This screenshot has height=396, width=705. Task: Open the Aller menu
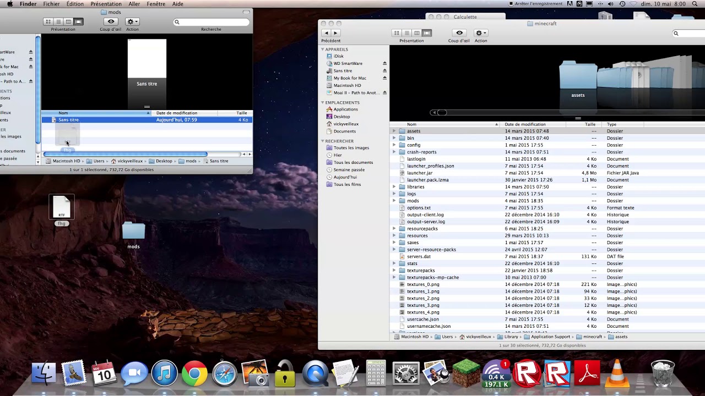(x=134, y=4)
